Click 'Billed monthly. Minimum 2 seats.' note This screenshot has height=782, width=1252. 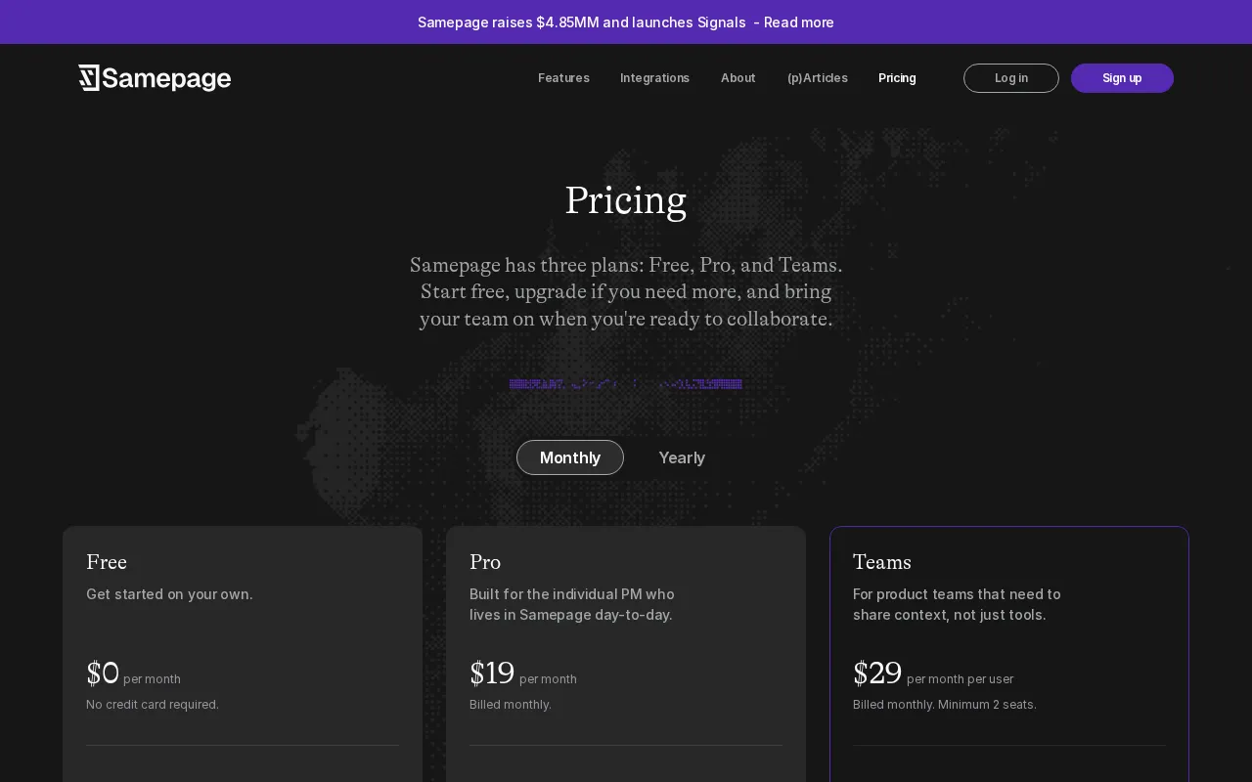click(945, 705)
